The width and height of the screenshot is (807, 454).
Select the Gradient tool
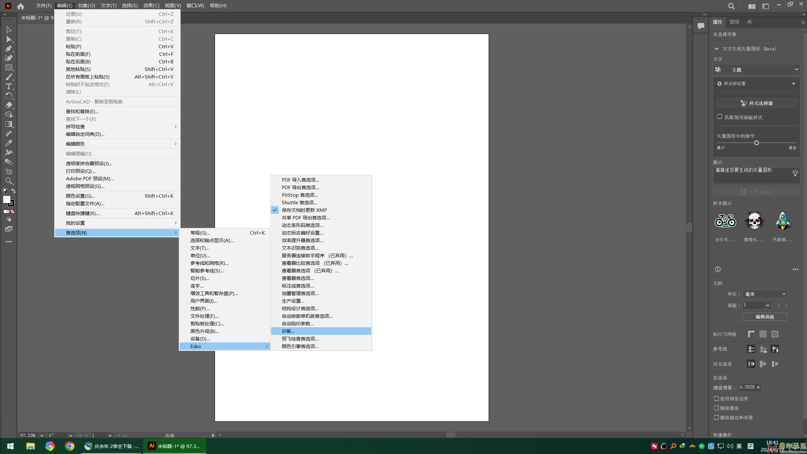coord(9,124)
